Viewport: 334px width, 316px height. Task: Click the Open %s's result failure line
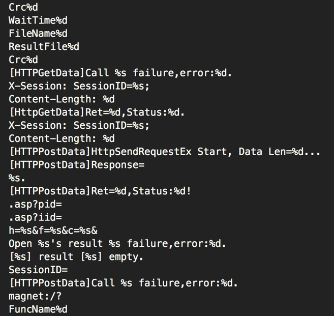pos(117,244)
